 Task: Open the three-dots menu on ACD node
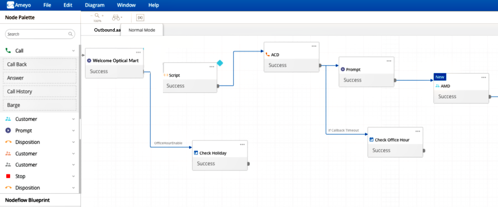tap(314, 46)
